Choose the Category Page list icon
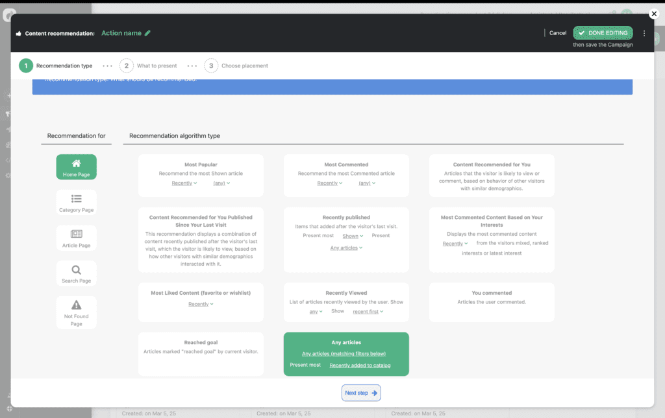This screenshot has width=665, height=418. (76, 199)
